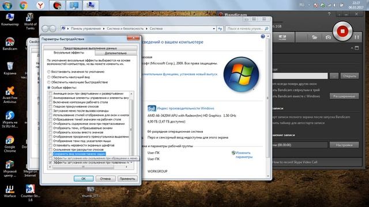Go back in the System window
This screenshot has height=207, width=369.
tap(45, 29)
